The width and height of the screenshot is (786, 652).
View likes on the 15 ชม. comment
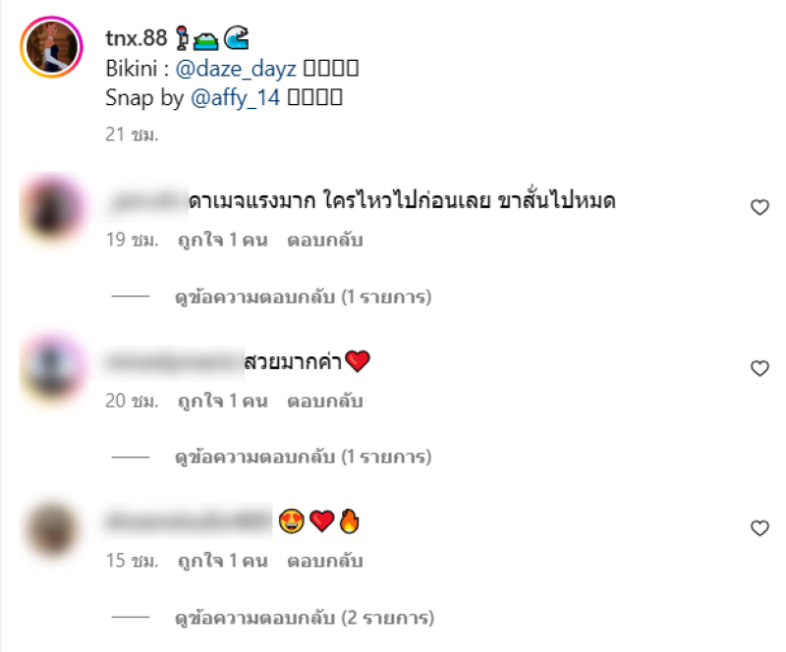point(223,561)
